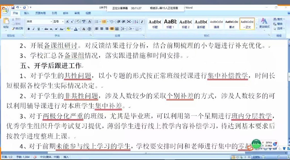Switch to the Page Layout (页面布局) tab

coord(40,13)
